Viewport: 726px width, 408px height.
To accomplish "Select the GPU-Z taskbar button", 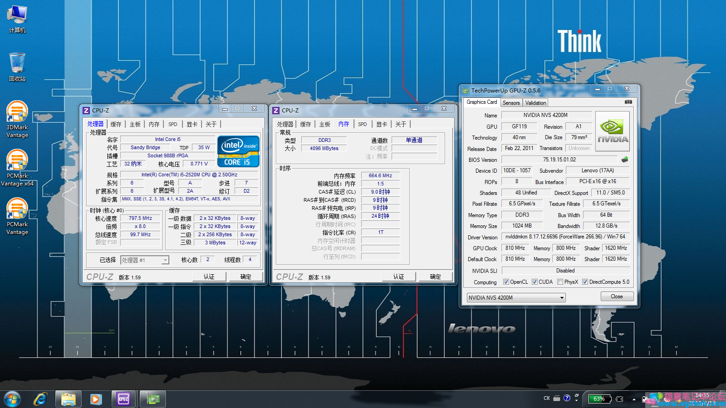I will [153, 399].
